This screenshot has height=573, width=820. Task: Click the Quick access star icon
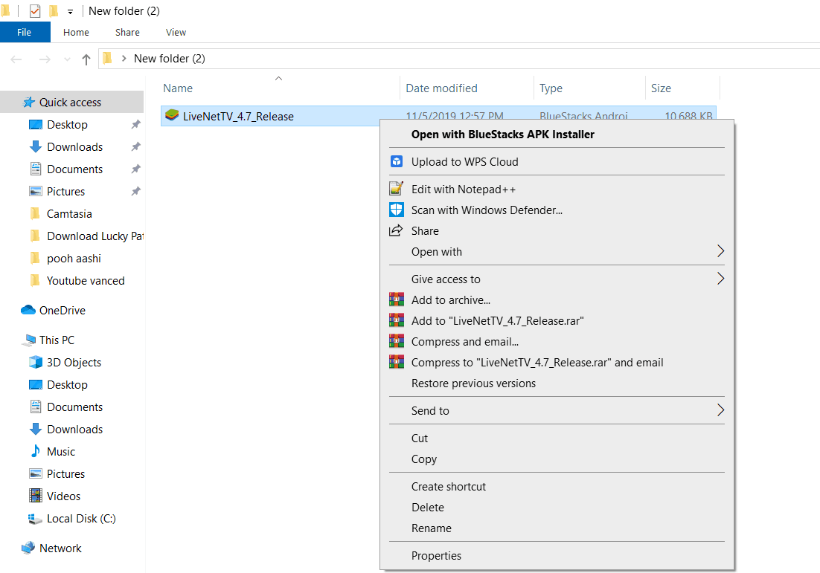click(29, 103)
